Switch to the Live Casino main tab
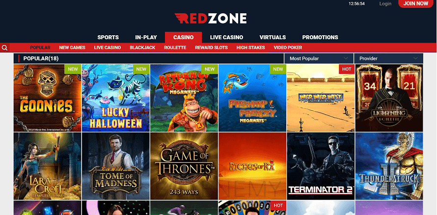 point(226,37)
